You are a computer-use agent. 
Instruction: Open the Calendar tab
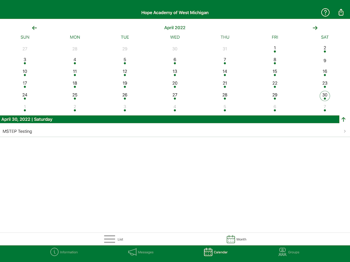click(216, 252)
